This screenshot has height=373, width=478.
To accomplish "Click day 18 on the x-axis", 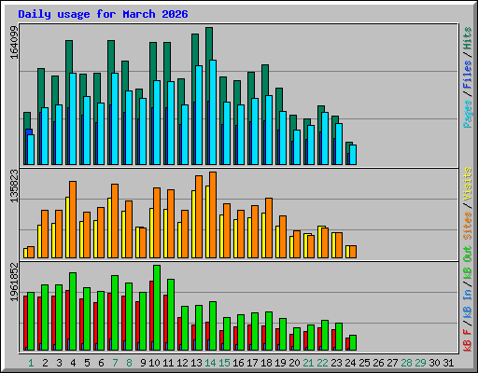I will point(266,363).
